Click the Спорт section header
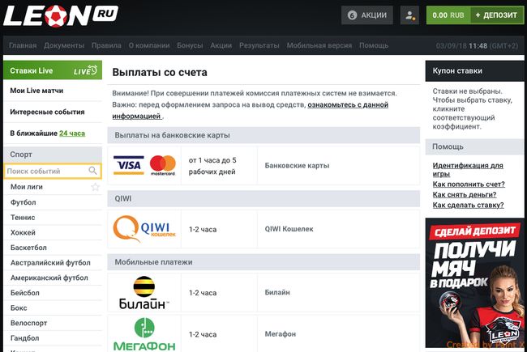 53,155
